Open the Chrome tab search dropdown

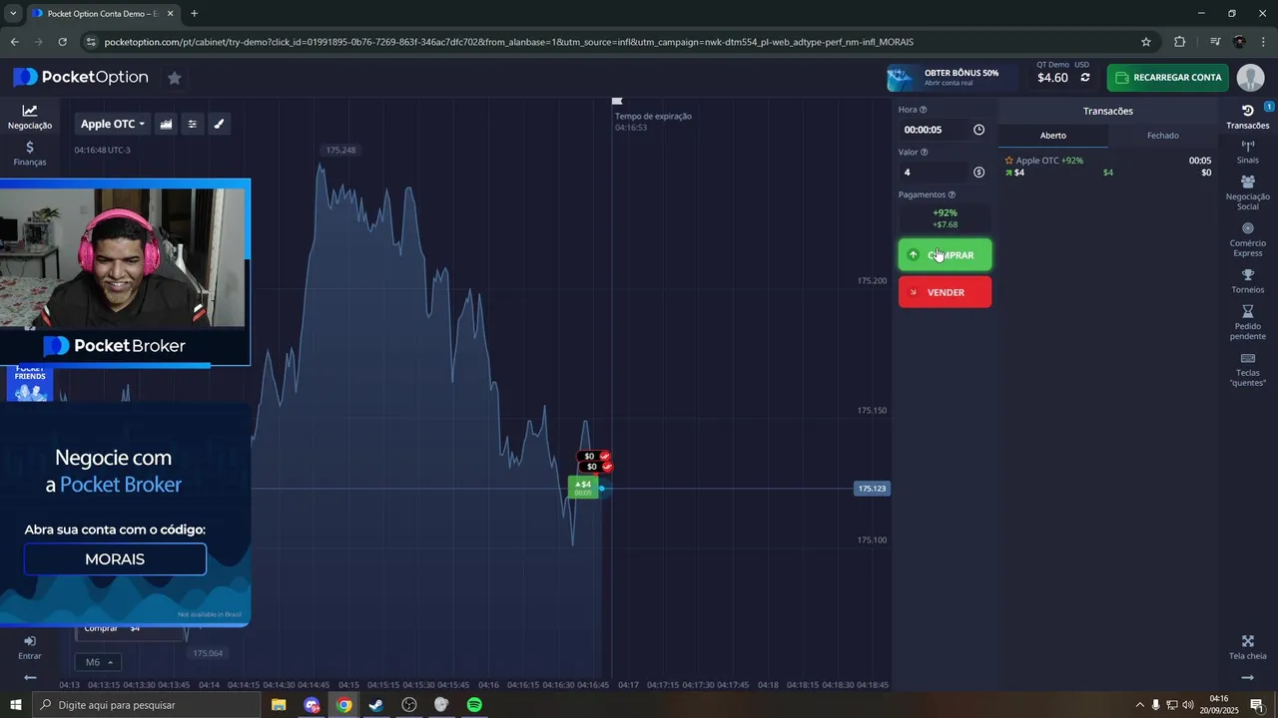coord(13,13)
